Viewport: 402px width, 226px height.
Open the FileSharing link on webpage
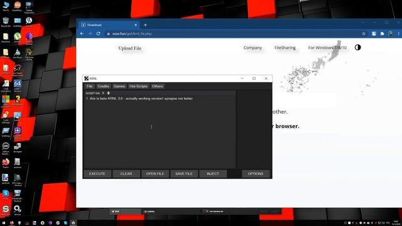pyautogui.click(x=285, y=48)
